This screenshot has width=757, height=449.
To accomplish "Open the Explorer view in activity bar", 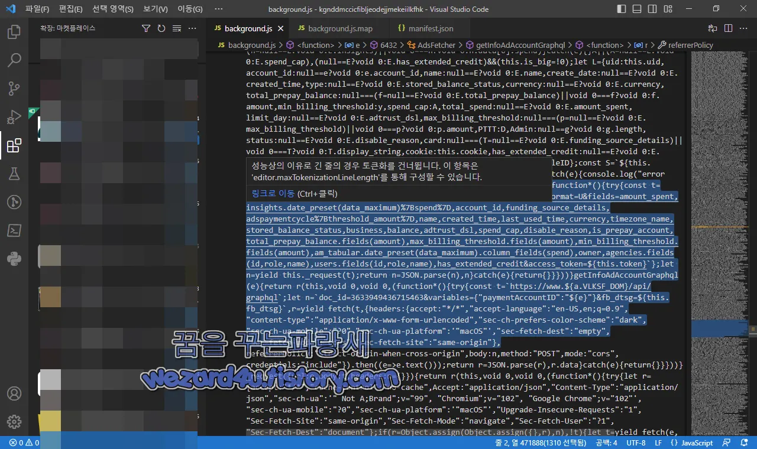I will coord(14,32).
